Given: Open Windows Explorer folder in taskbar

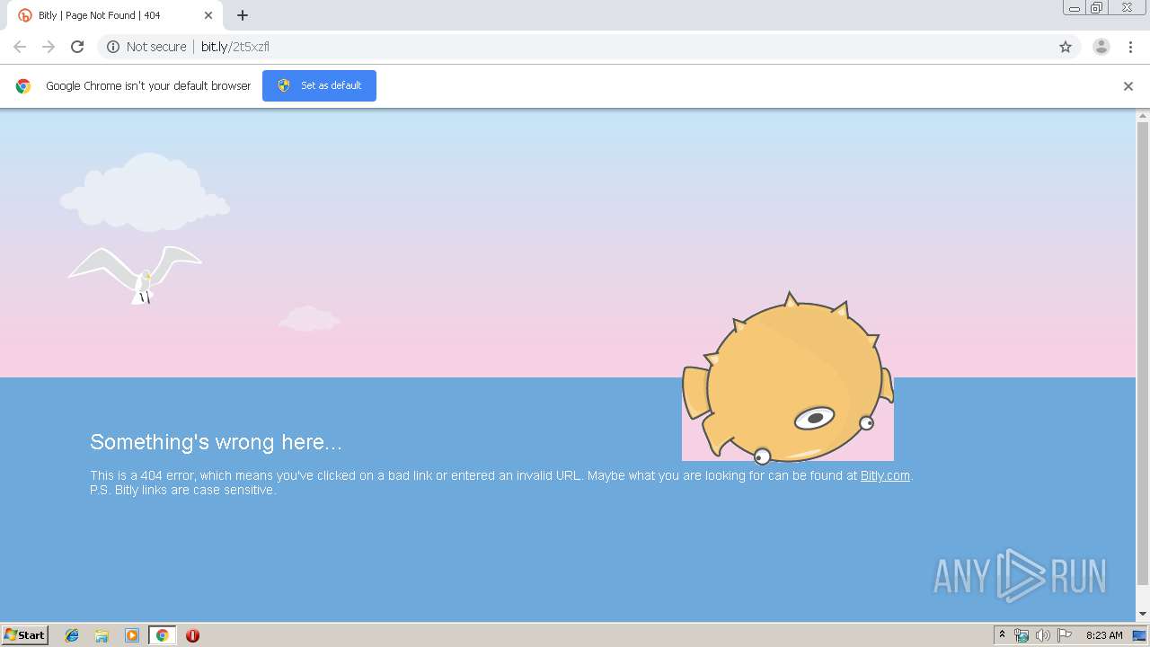Looking at the screenshot, I should coord(102,635).
